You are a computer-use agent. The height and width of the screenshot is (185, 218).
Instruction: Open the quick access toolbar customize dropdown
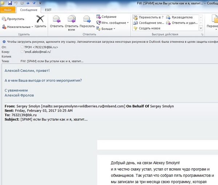40,3
